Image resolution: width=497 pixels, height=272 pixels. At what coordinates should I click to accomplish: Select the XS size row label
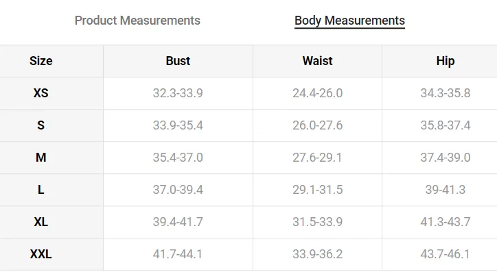tap(41, 93)
